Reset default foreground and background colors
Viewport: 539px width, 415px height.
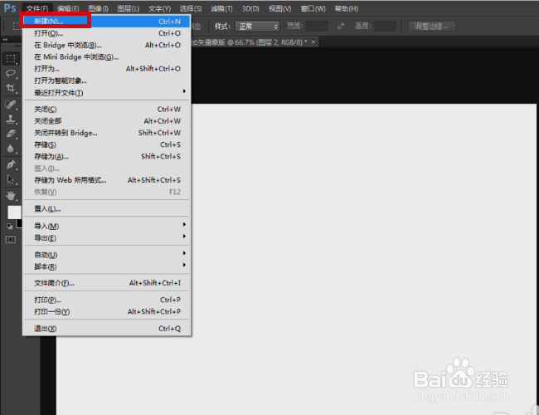[x=10, y=226]
